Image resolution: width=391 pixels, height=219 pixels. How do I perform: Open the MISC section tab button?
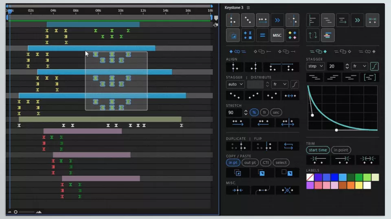[277, 35]
